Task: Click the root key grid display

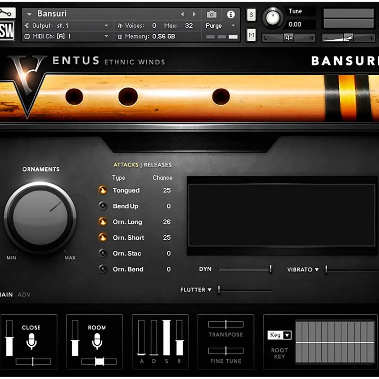Action: click(x=335, y=342)
